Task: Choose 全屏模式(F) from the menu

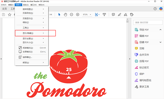Action: [32, 52]
